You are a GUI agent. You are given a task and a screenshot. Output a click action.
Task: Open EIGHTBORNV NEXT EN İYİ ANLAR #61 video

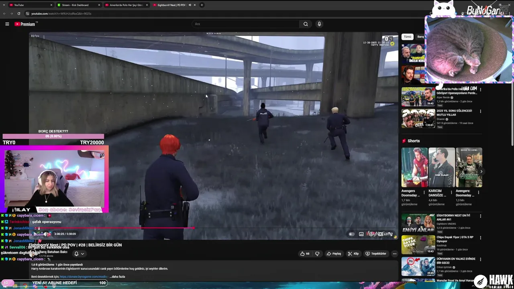point(418,223)
